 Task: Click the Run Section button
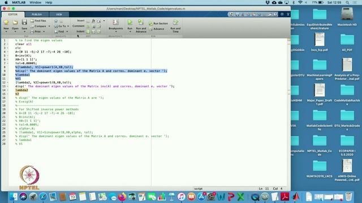tap(158, 24)
